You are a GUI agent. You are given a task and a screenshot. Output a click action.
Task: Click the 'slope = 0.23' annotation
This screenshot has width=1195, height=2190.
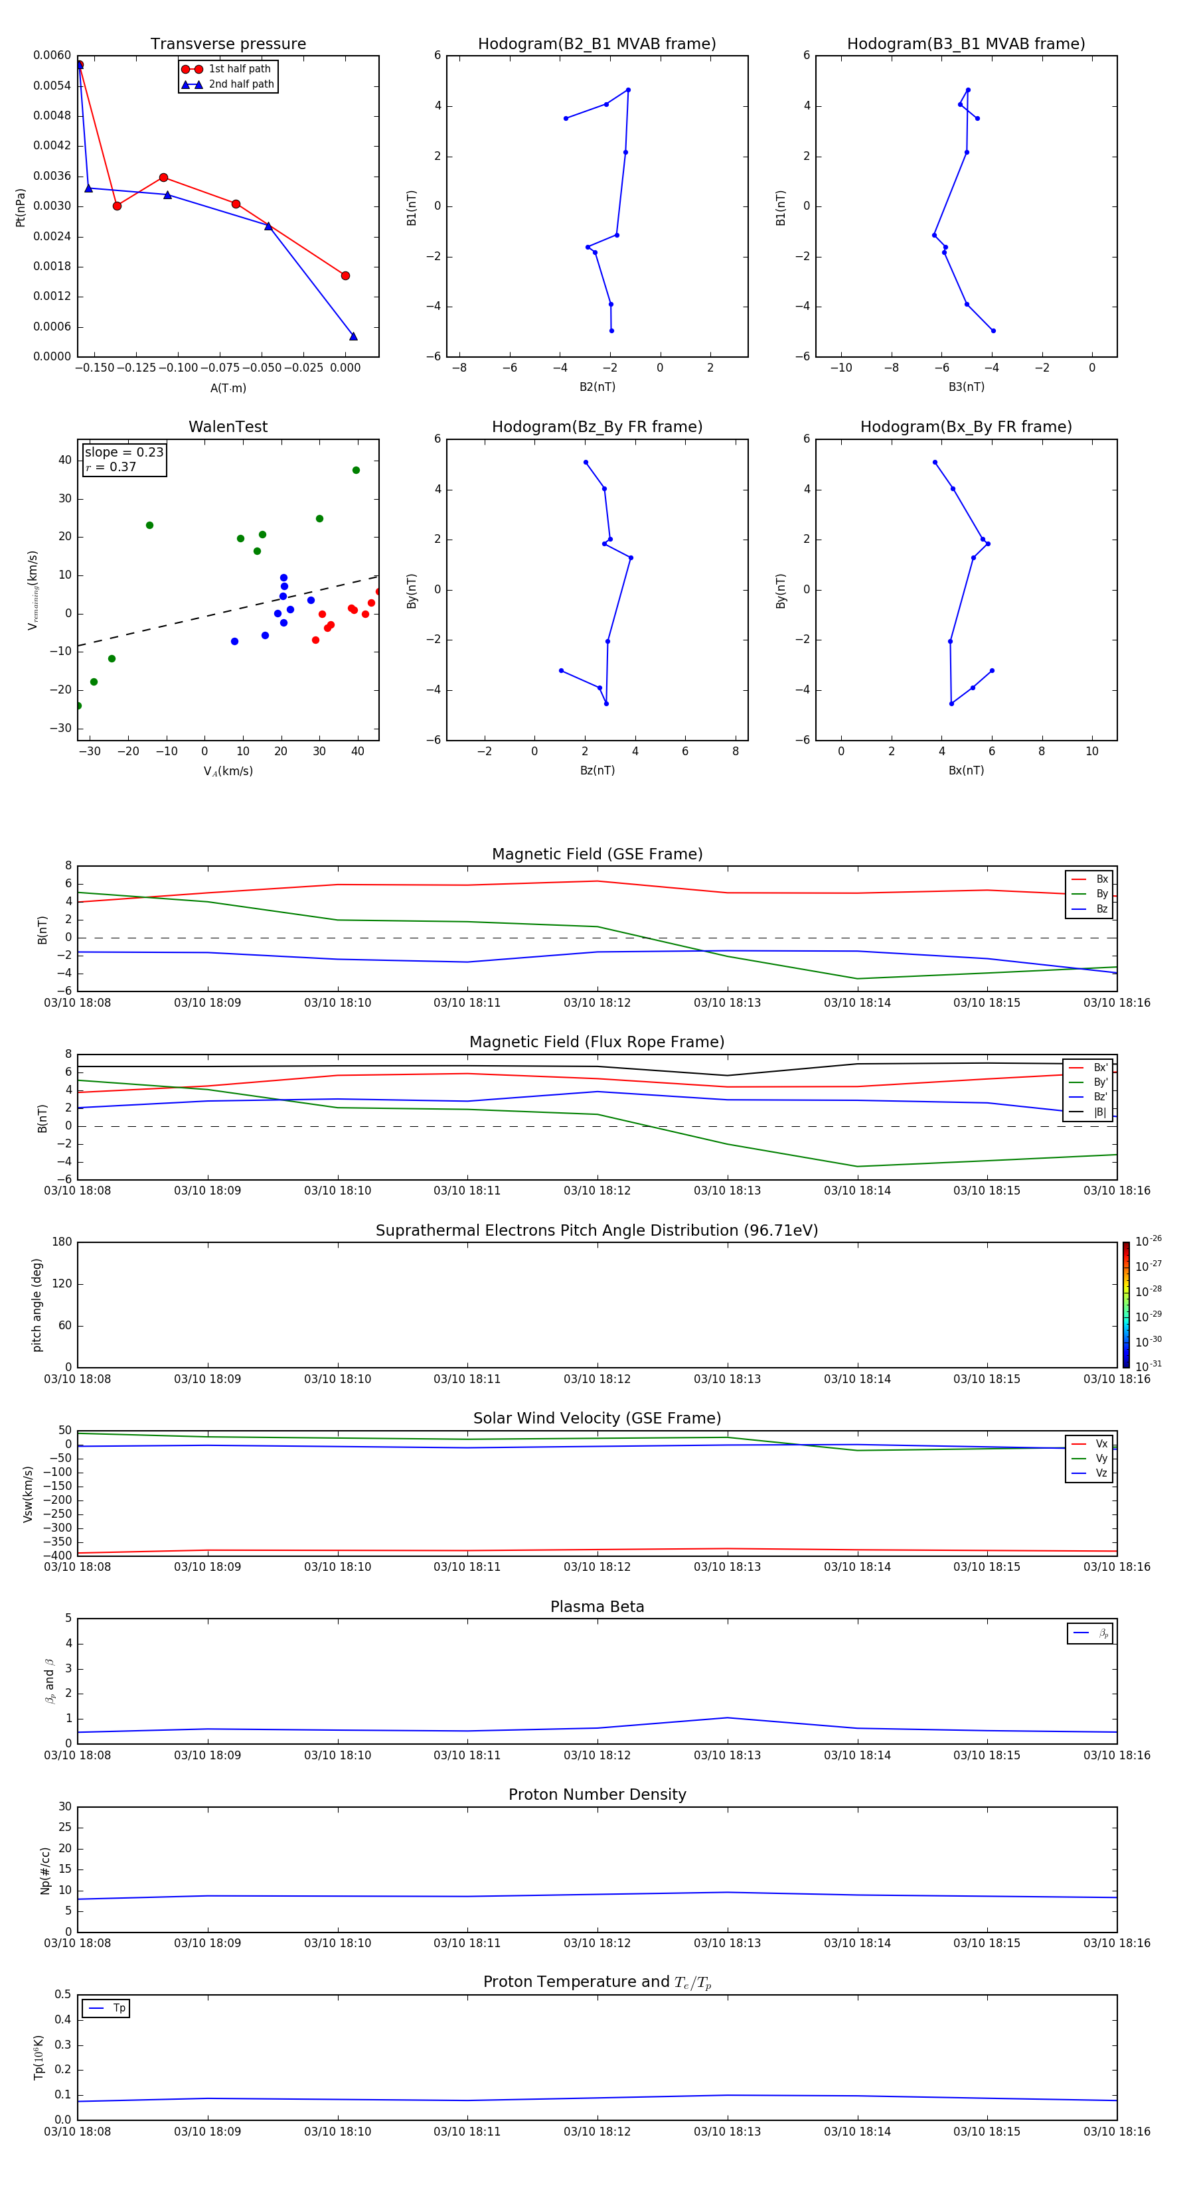[124, 453]
